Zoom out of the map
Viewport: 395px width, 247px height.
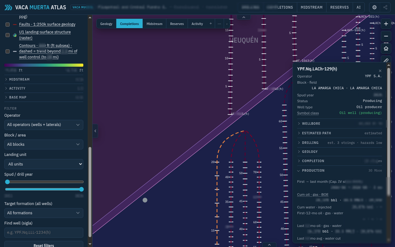[x=386, y=36]
